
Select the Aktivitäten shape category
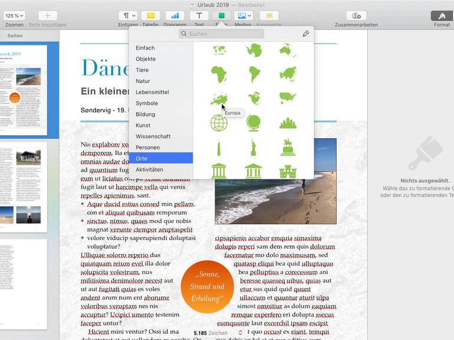[x=161, y=169]
